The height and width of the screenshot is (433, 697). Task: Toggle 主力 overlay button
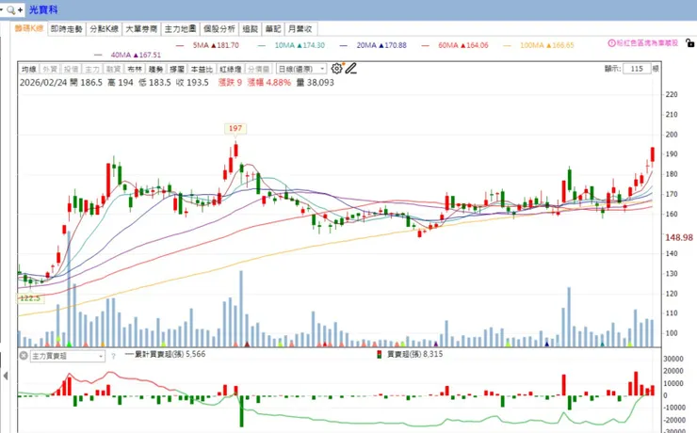coord(92,70)
